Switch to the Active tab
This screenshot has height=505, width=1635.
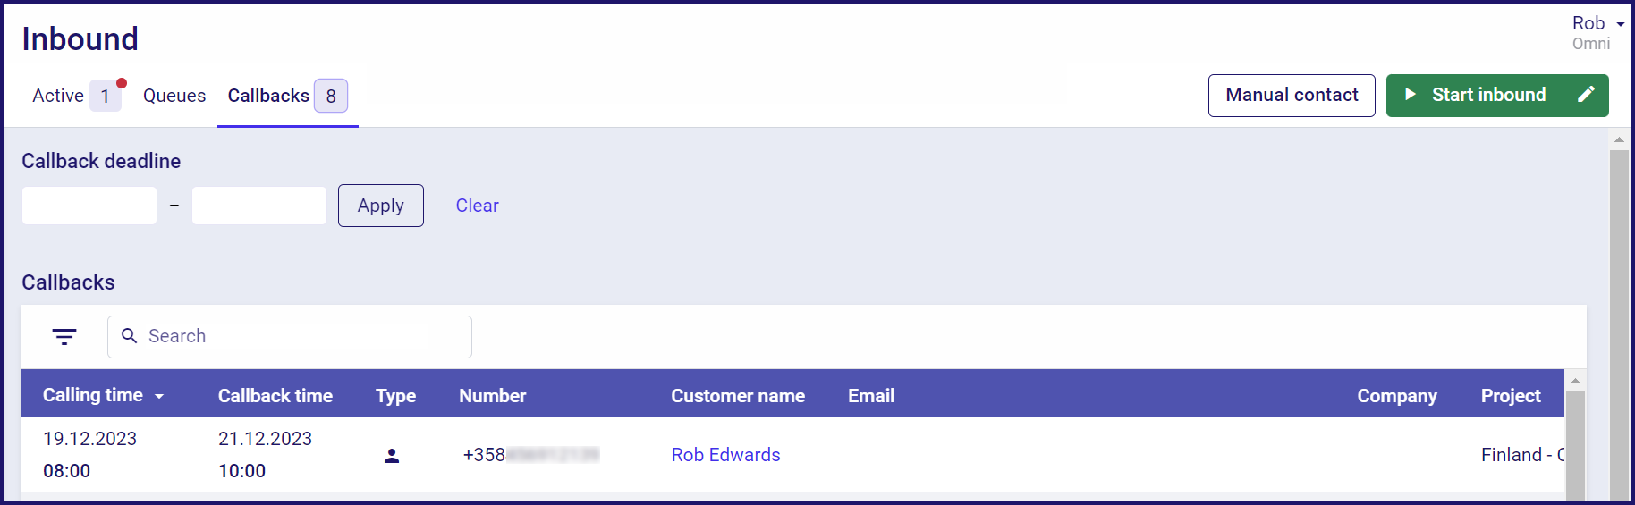tap(58, 96)
